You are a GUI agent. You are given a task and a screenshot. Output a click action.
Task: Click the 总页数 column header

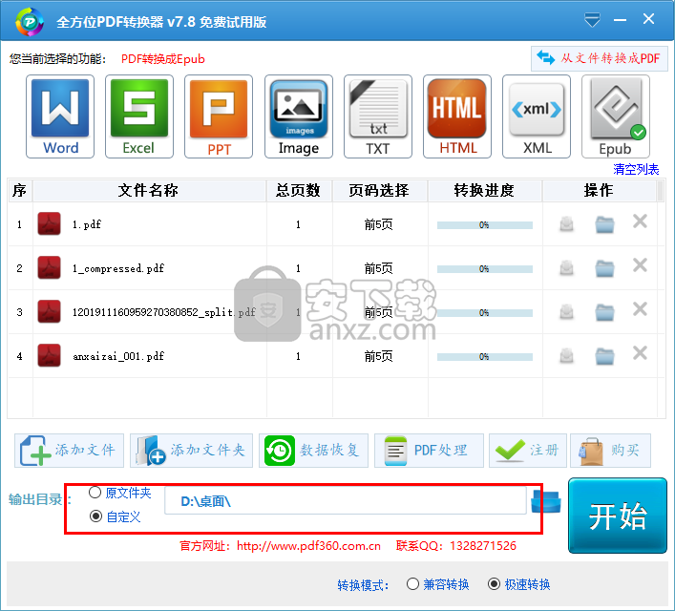299,190
